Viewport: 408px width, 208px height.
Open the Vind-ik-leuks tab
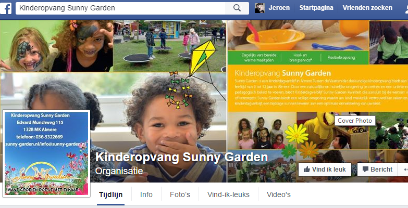(x=228, y=194)
